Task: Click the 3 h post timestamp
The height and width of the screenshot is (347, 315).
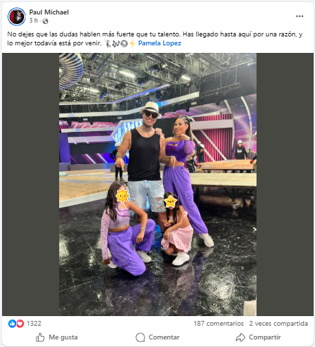Action: pos(33,21)
